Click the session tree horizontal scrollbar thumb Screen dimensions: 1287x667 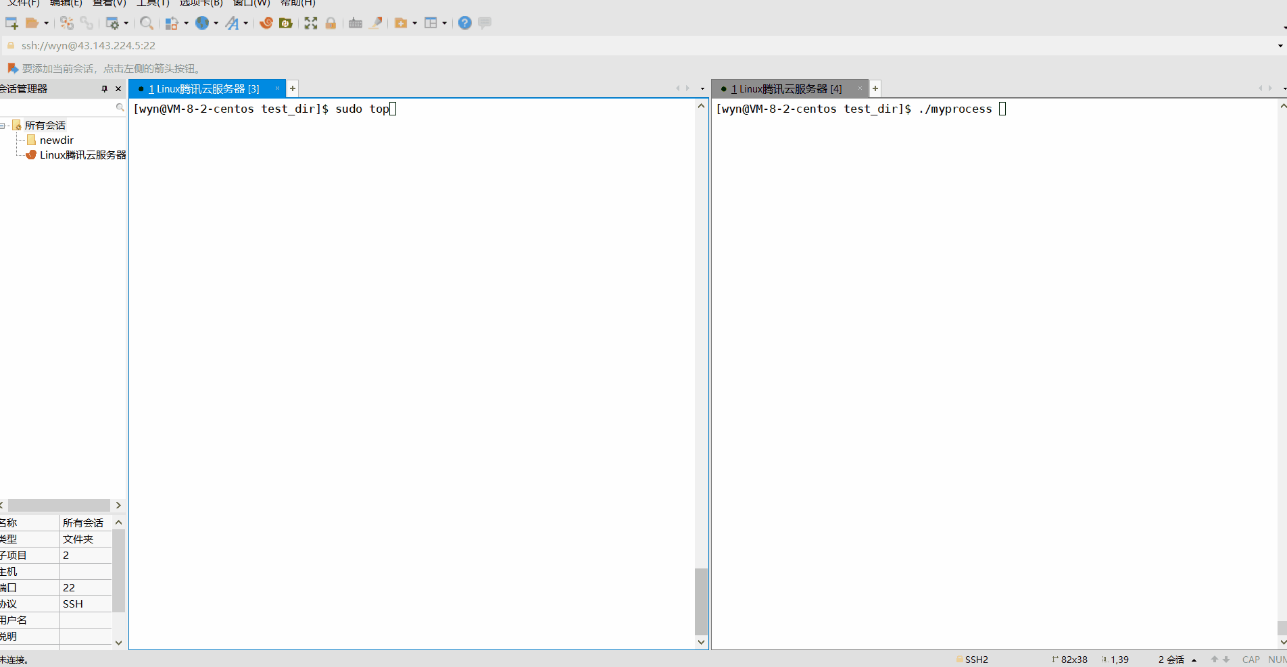pos(59,505)
